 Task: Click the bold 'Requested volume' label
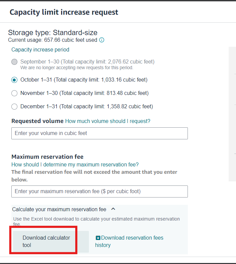(x=37, y=121)
